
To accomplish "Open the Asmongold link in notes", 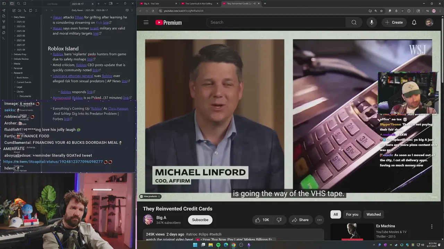I will click(61, 98).
